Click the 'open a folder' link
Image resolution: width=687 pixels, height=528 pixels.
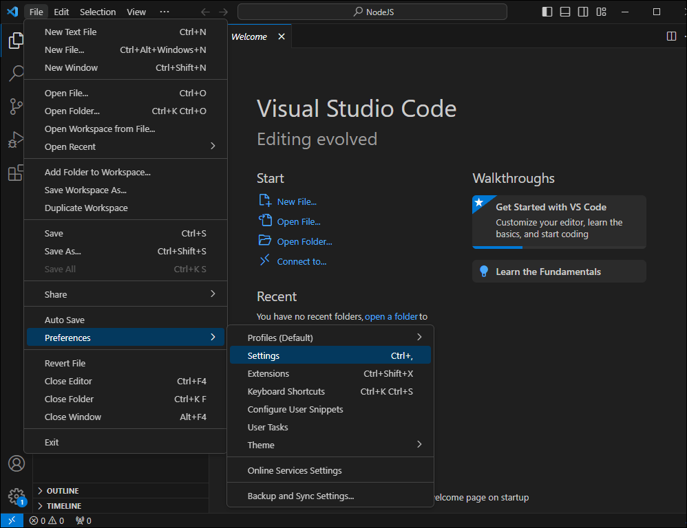point(391,316)
